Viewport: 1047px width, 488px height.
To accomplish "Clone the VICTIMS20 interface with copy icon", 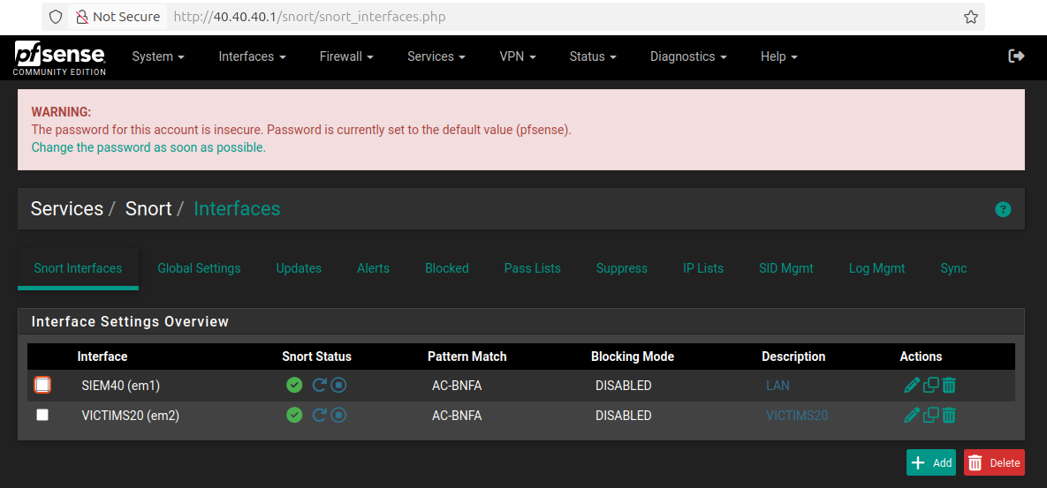I will 930,415.
